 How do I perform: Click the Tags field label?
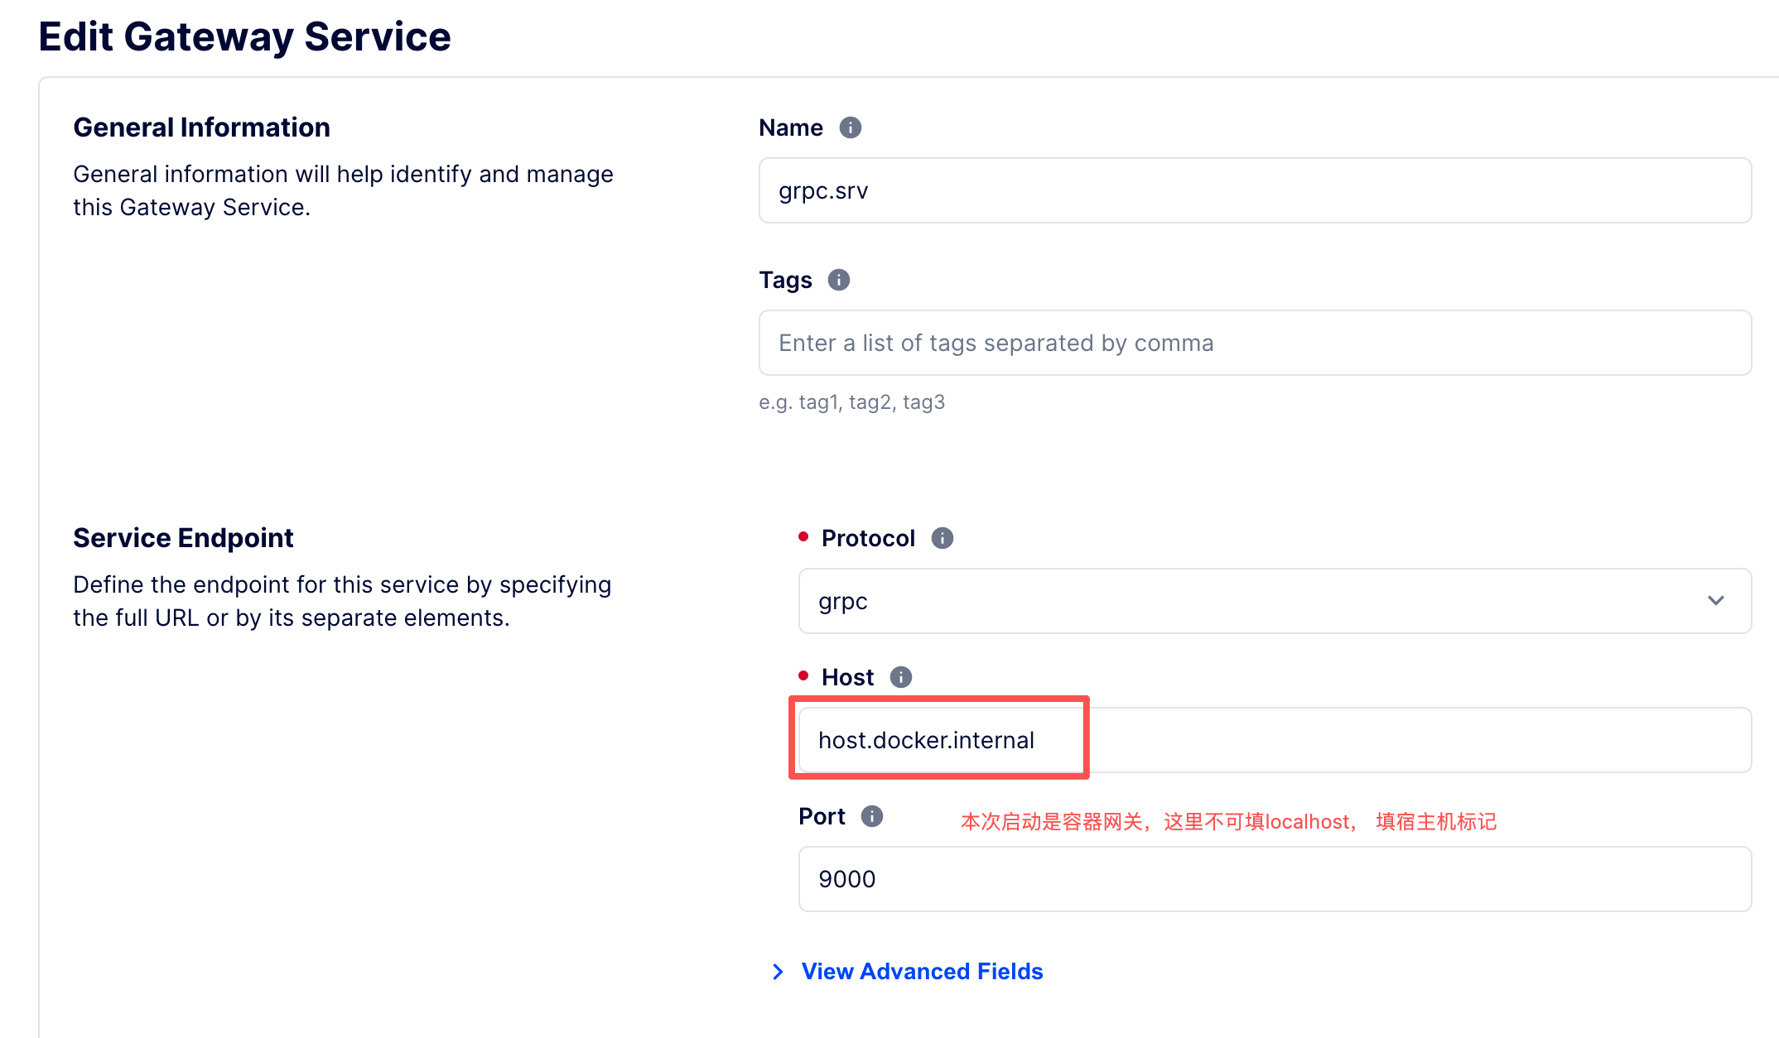(785, 280)
